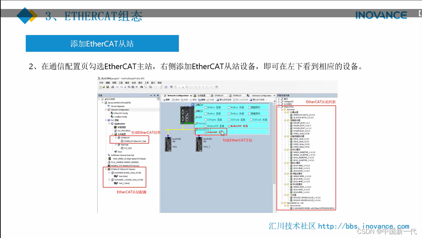This screenshot has height=238, width=422.
Task: Tick Modbus 主站 under 串口1
Action: click(x=206, y=113)
